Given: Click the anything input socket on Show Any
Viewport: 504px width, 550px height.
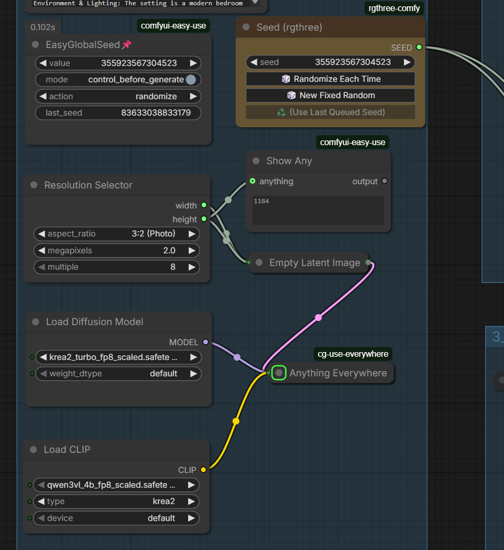Looking at the screenshot, I should tap(253, 181).
